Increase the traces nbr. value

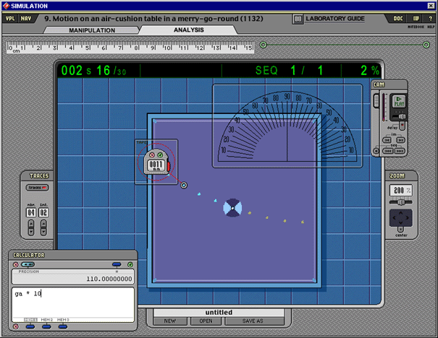click(32, 223)
